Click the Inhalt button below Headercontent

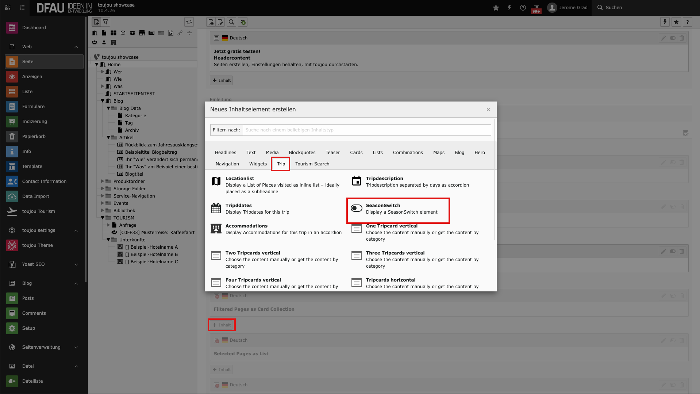(221, 80)
